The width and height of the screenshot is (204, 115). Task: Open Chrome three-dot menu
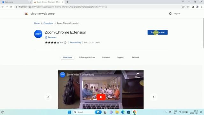(201, 7)
